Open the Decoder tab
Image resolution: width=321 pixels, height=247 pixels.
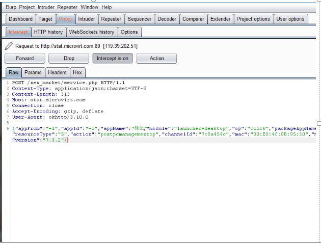167,19
